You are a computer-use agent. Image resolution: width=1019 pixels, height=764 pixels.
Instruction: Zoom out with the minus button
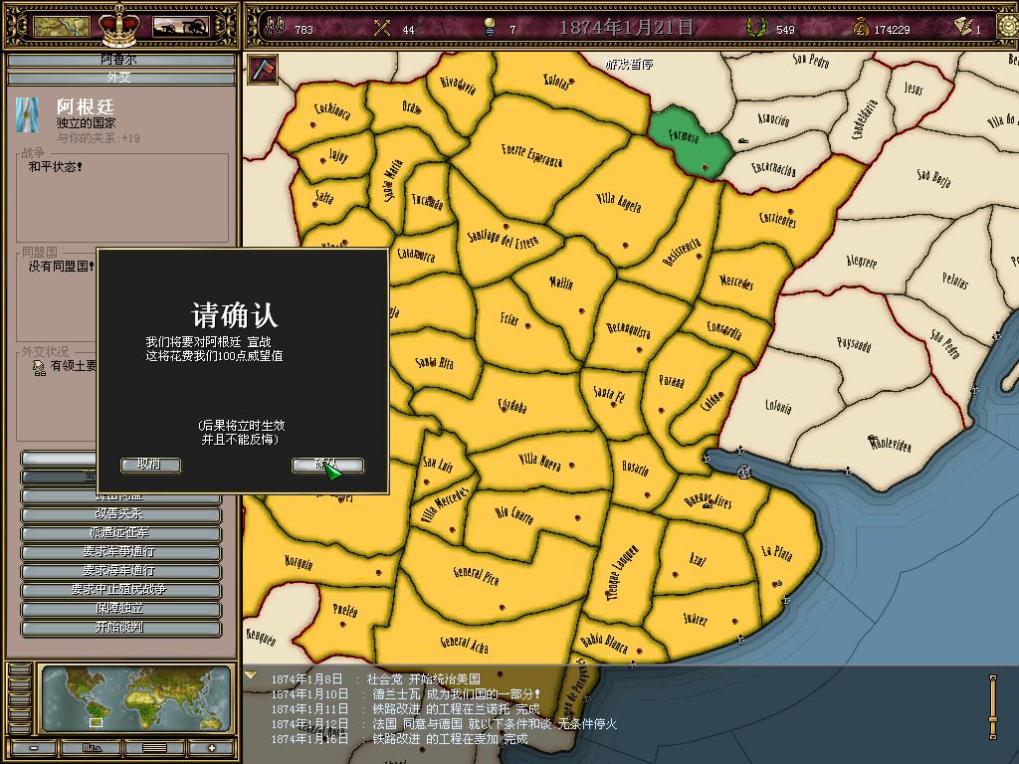(34, 748)
